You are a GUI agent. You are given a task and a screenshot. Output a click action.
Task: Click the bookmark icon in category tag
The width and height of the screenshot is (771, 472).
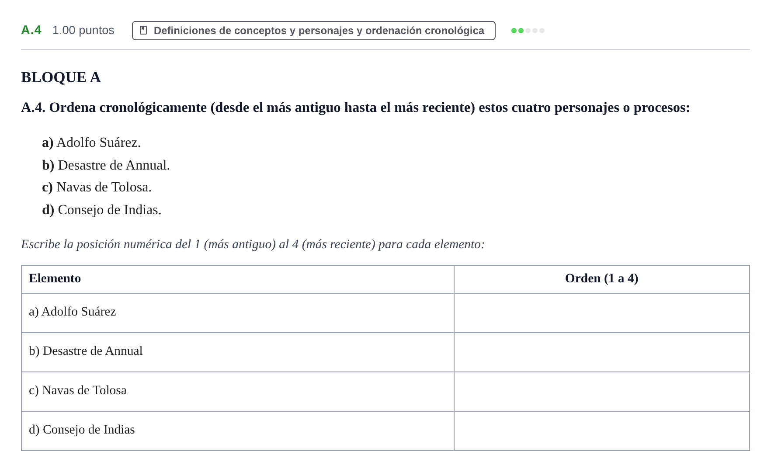[x=143, y=30]
